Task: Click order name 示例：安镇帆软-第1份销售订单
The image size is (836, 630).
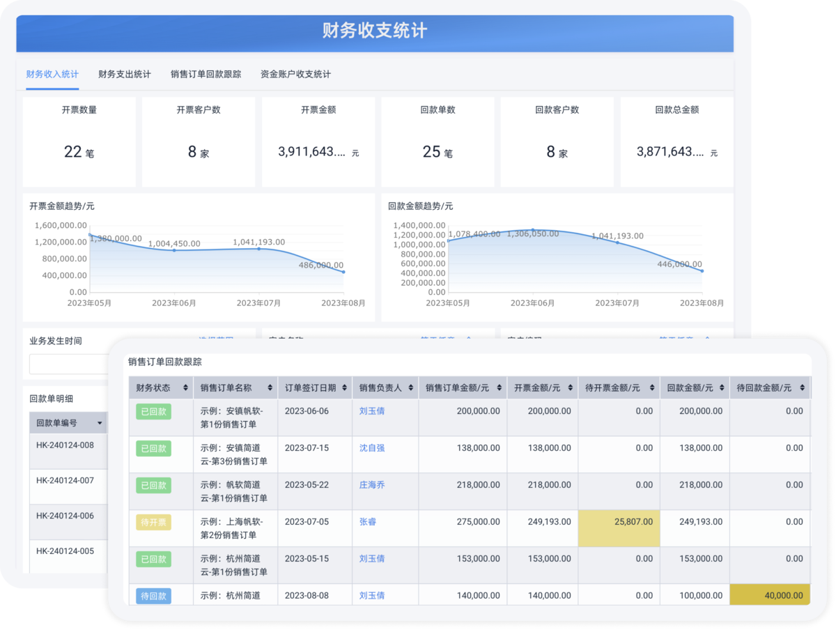Action: tap(233, 417)
